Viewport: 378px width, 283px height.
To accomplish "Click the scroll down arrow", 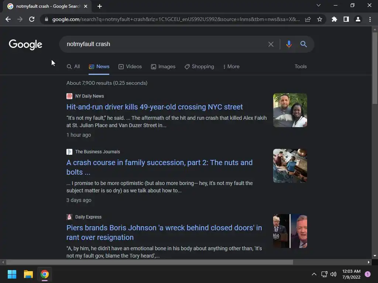I will [375, 256].
